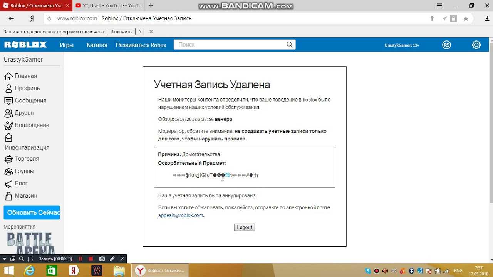Take a screenshot with Bandicam camera icon
The width and height of the screenshot is (493, 277).
coord(102,259)
